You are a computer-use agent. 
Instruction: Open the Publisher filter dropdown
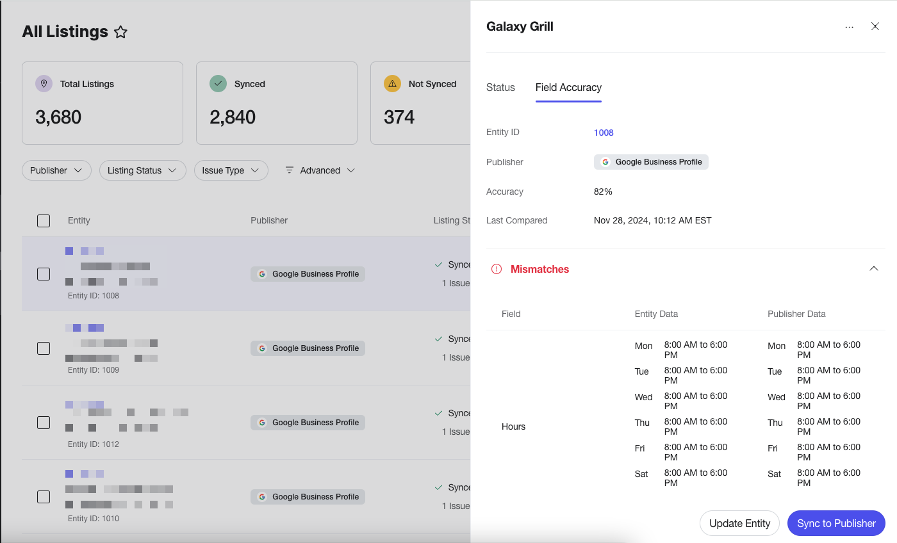pos(56,170)
